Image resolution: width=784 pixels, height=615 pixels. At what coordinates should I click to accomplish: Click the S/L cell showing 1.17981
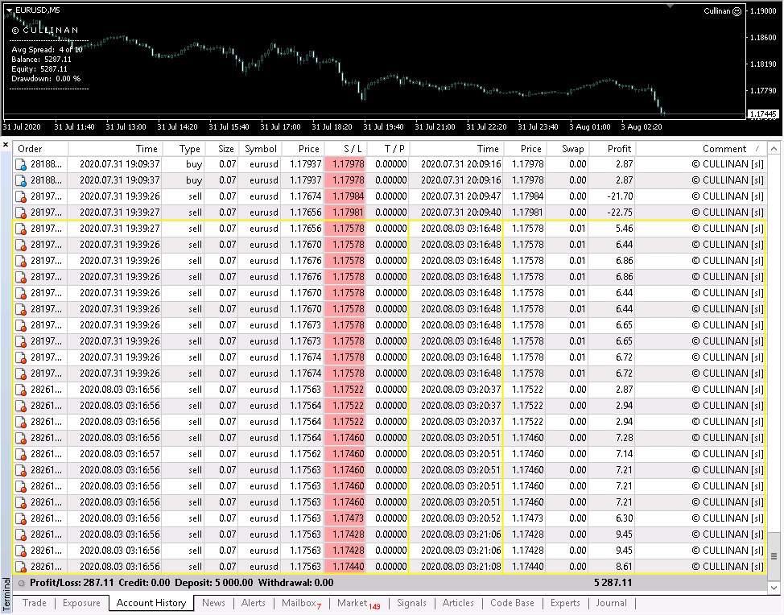pyautogui.click(x=345, y=213)
